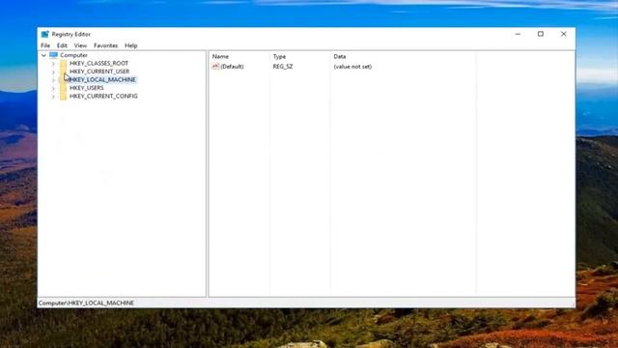618x348 pixels.
Task: Minimize the Registry Editor window
Action: tap(518, 35)
